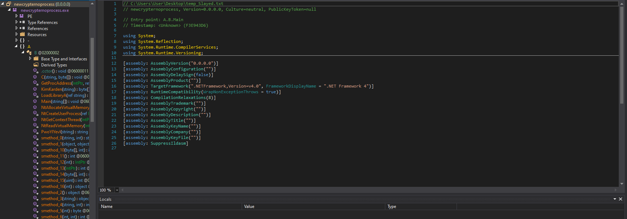Screen dimensions: 627x219
Task: Collapse class B @02000002 node
Action: 22,53
